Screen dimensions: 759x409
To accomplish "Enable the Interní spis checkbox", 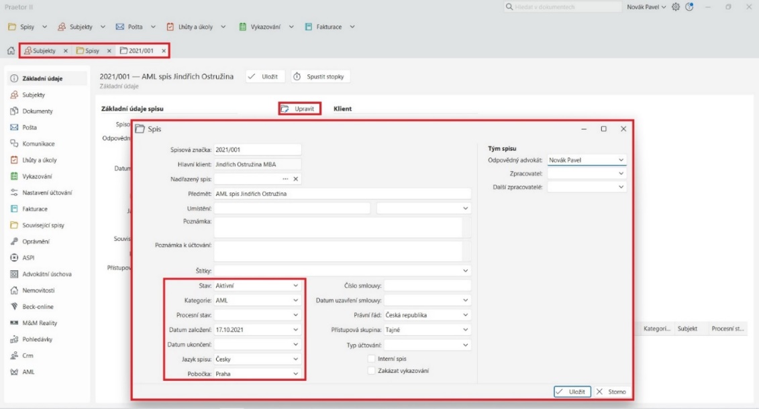I will click(x=371, y=359).
